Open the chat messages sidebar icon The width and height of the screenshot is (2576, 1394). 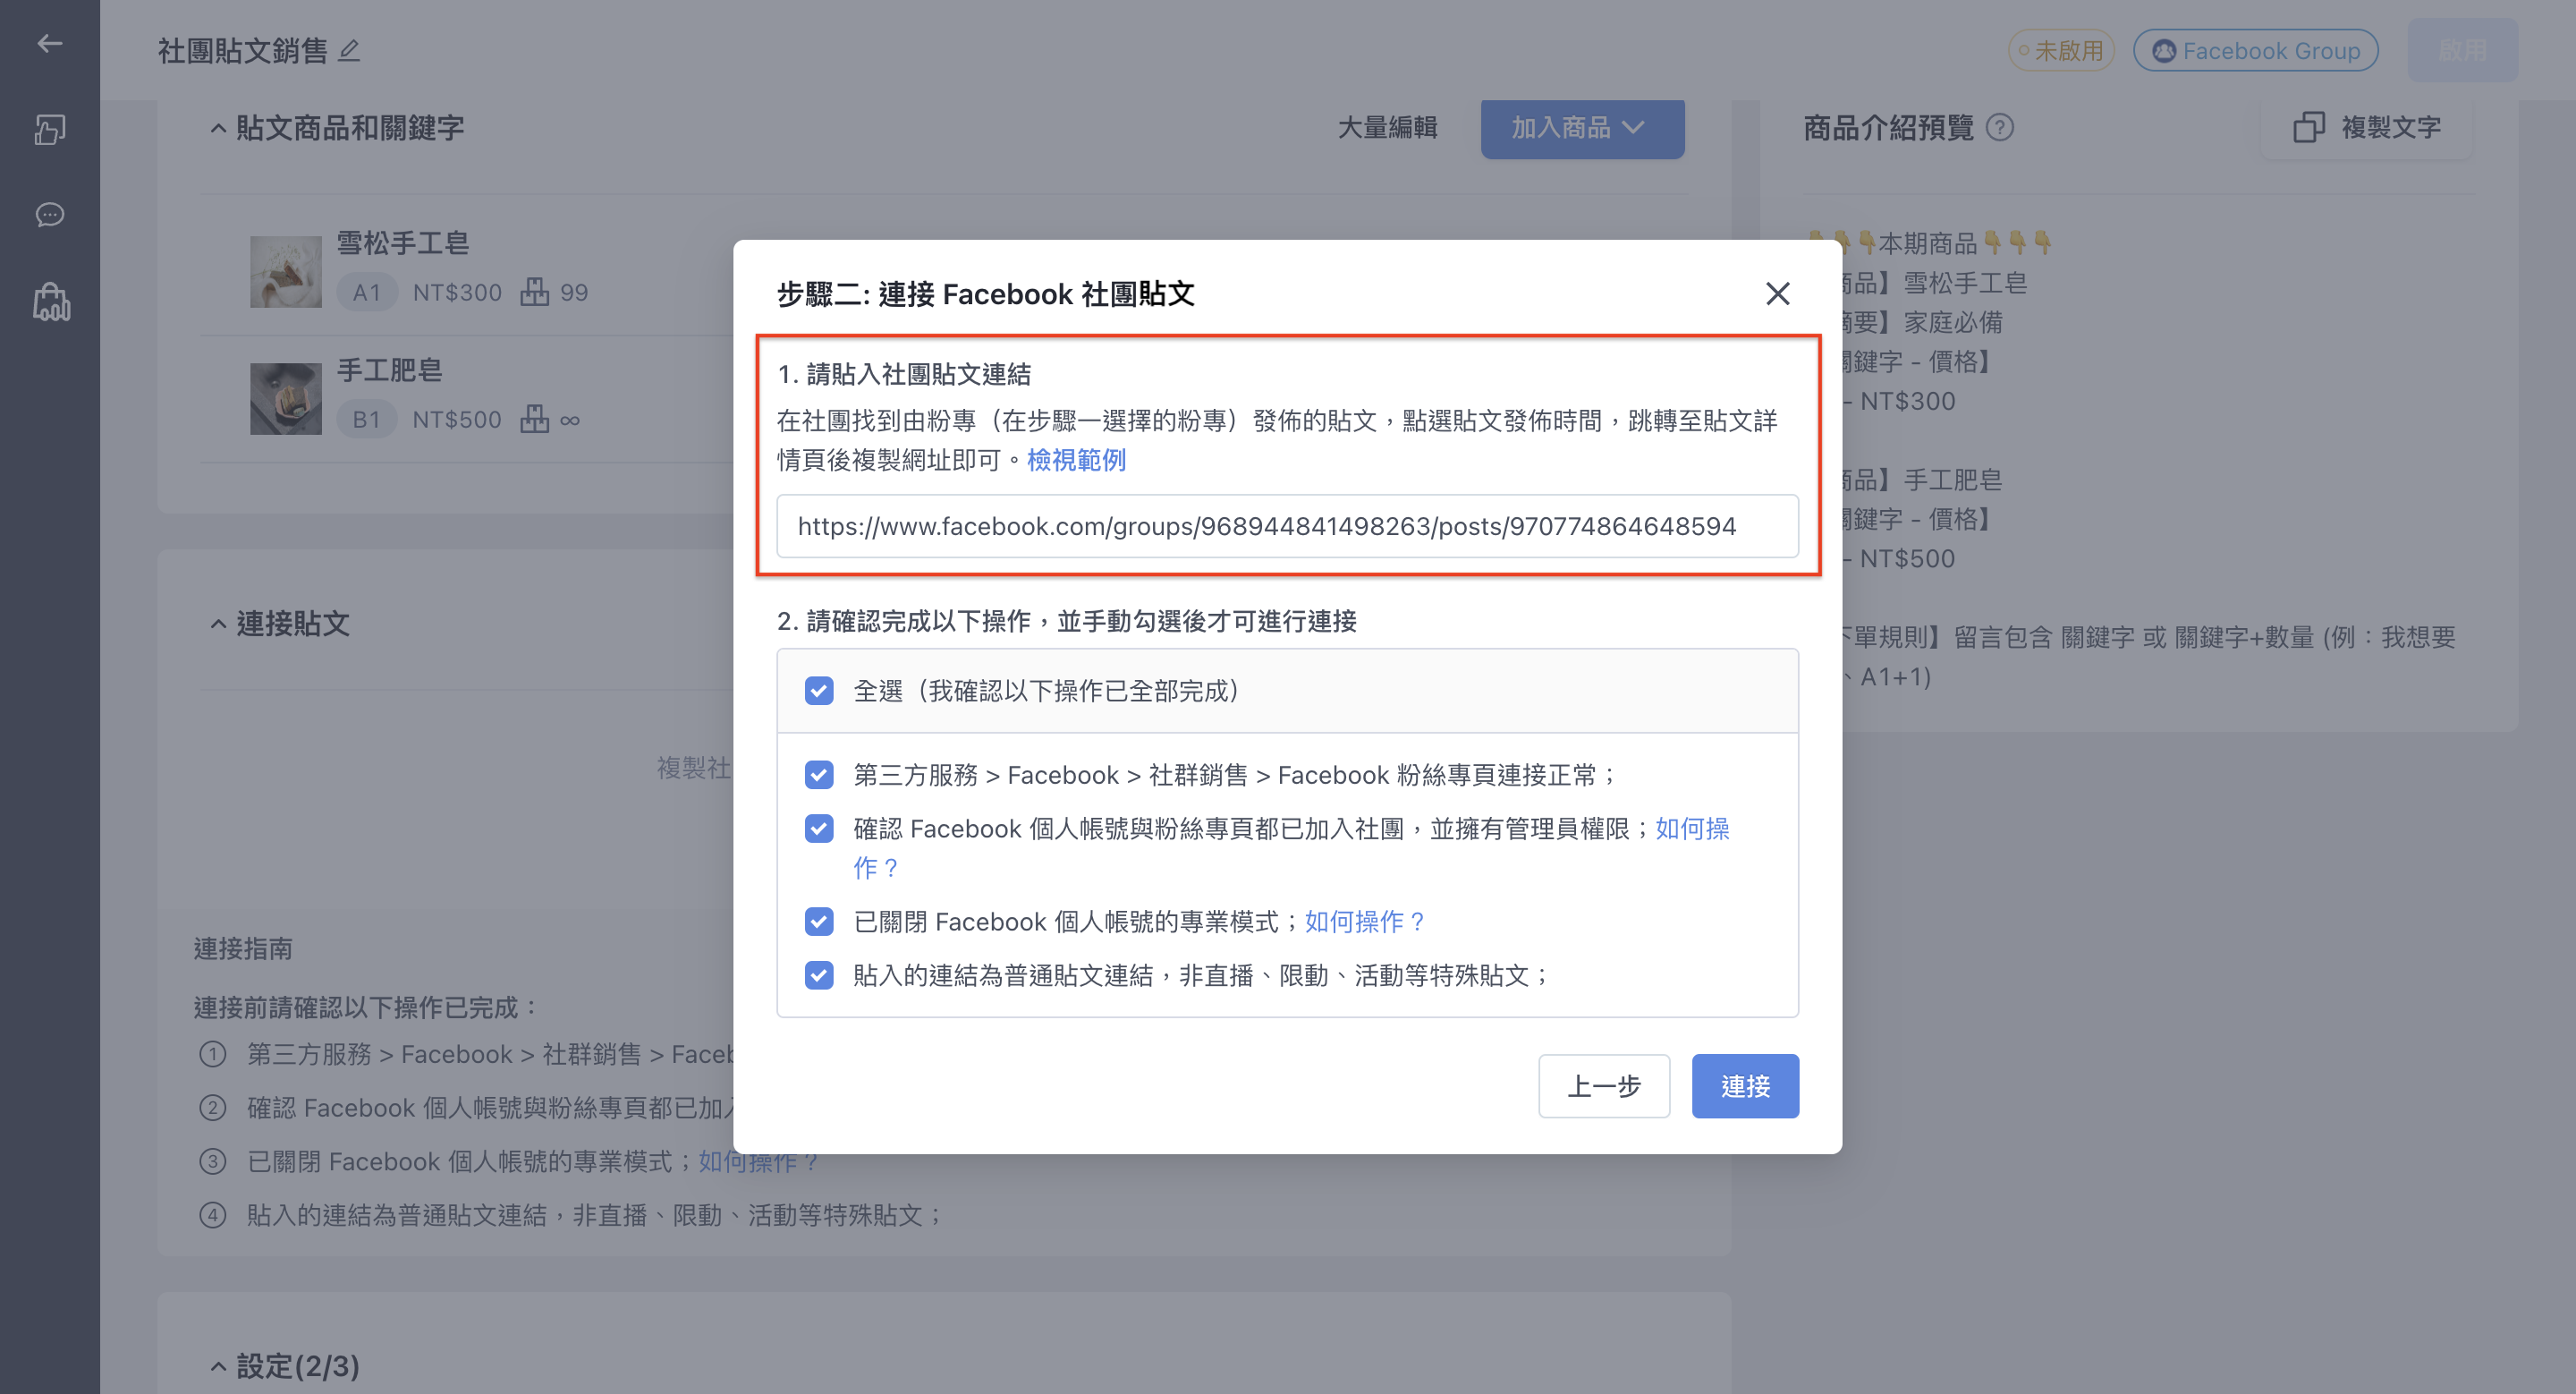coord(49,215)
